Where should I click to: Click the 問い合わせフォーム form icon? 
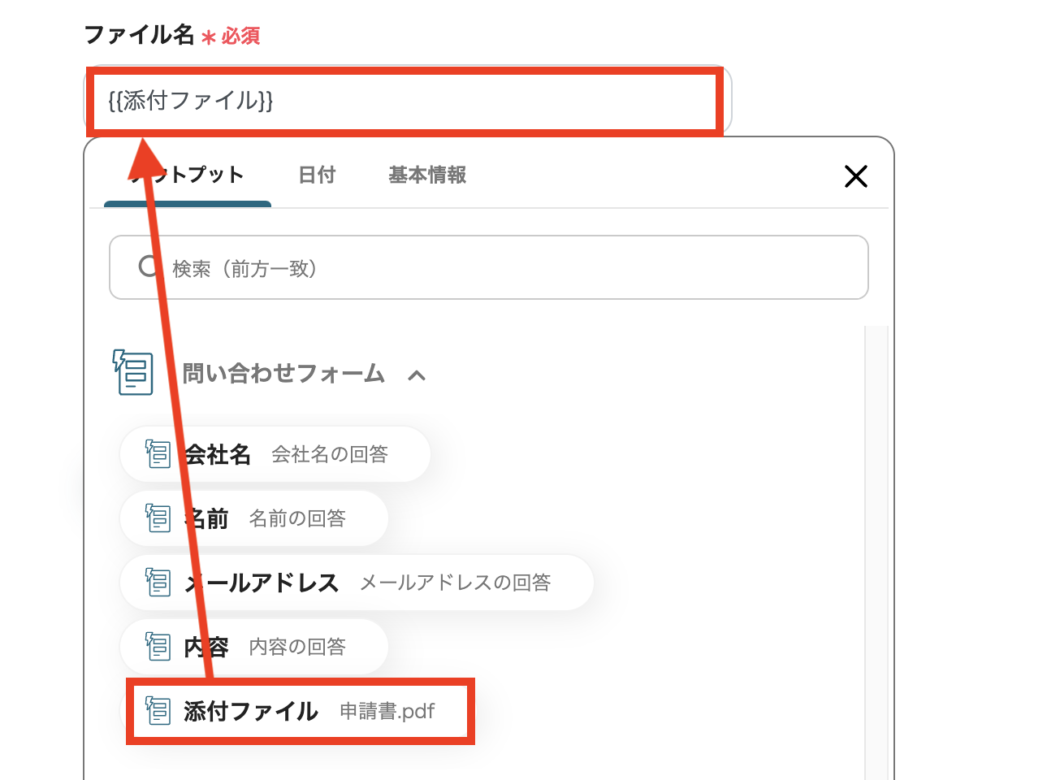(132, 373)
